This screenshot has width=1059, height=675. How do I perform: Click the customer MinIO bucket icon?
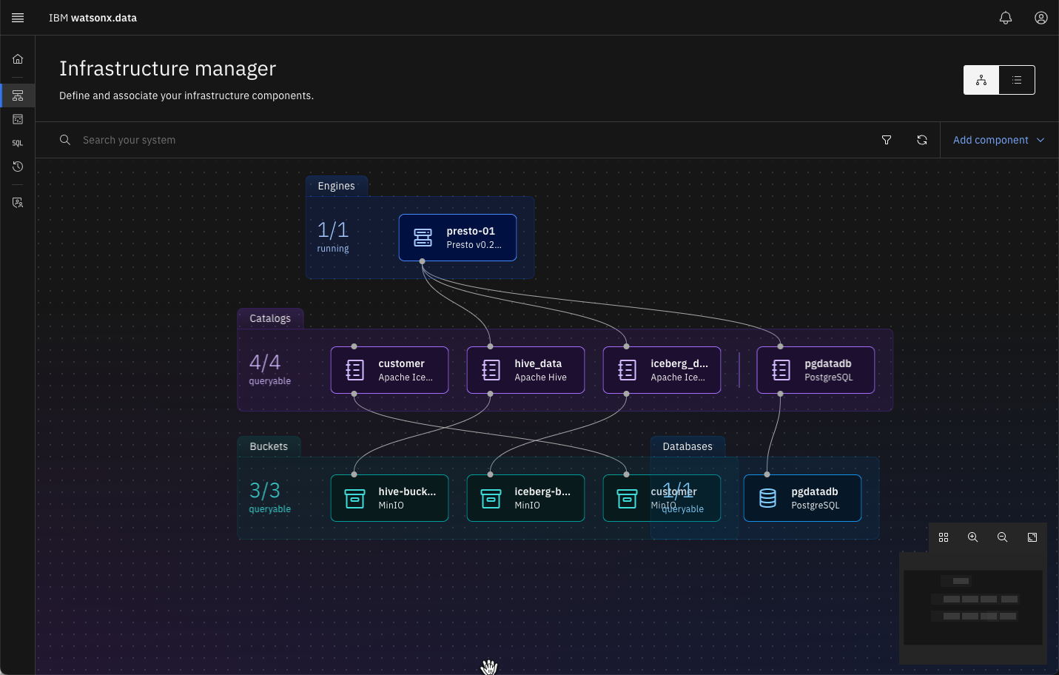point(627,499)
